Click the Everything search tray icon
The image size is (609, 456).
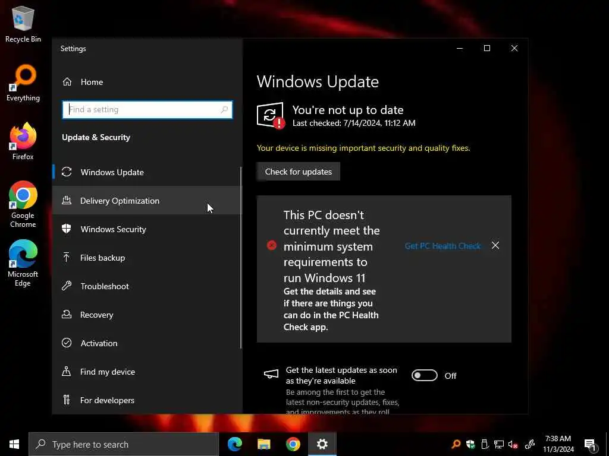point(456,444)
